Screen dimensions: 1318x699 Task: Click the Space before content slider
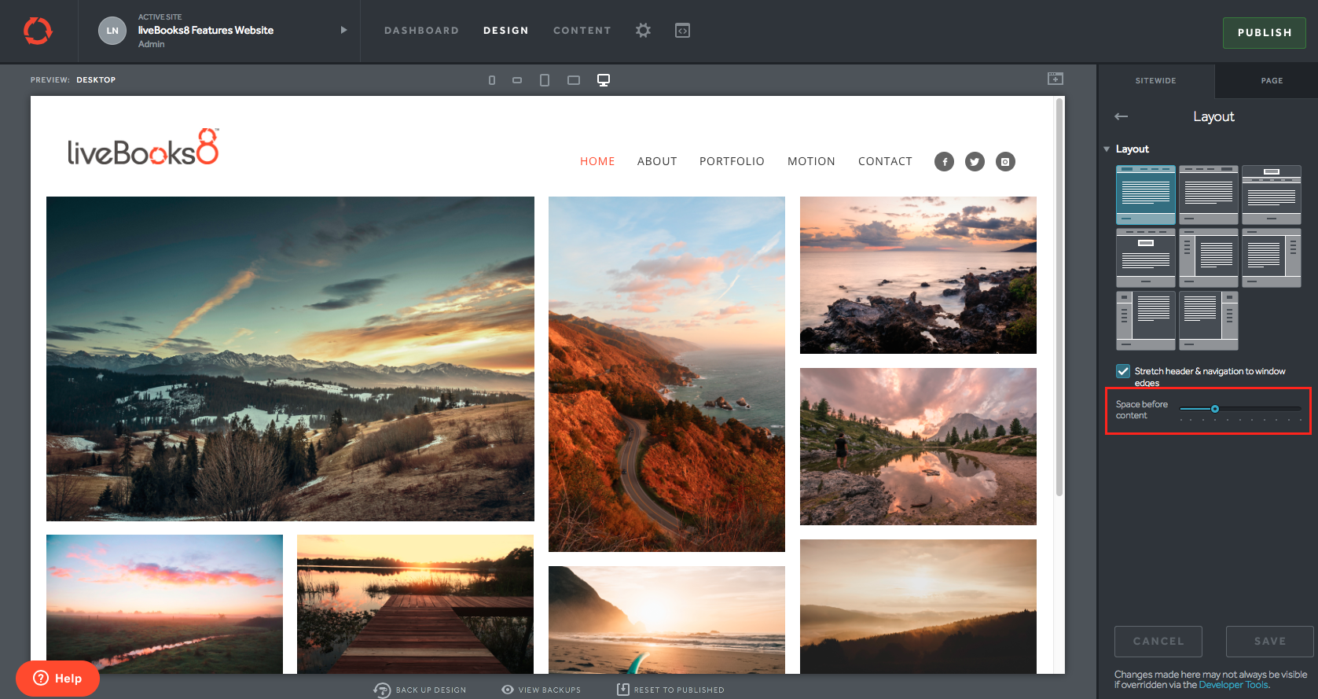pyautogui.click(x=1215, y=409)
